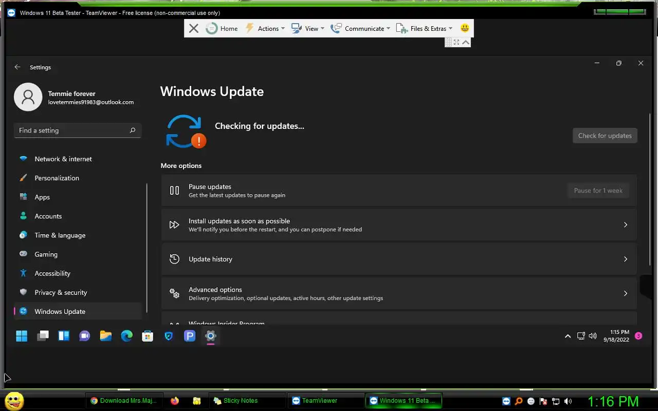Open Gaming settings page

point(78,254)
